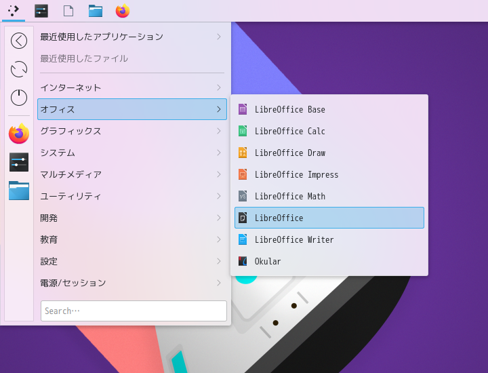
Task: Click the dark LibreOffice Start Center icon
Action: tap(243, 218)
